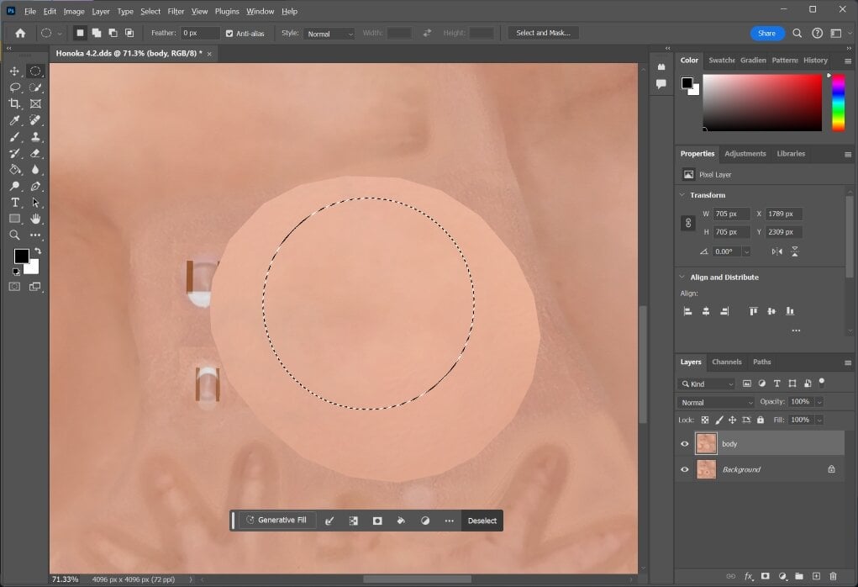
Task: Open the Plugins menu
Action: point(227,11)
